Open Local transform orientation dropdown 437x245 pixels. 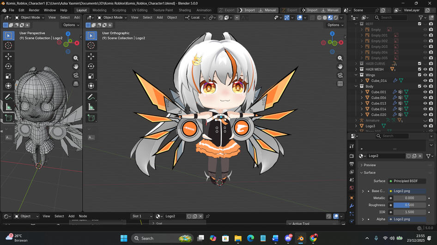click(x=195, y=17)
